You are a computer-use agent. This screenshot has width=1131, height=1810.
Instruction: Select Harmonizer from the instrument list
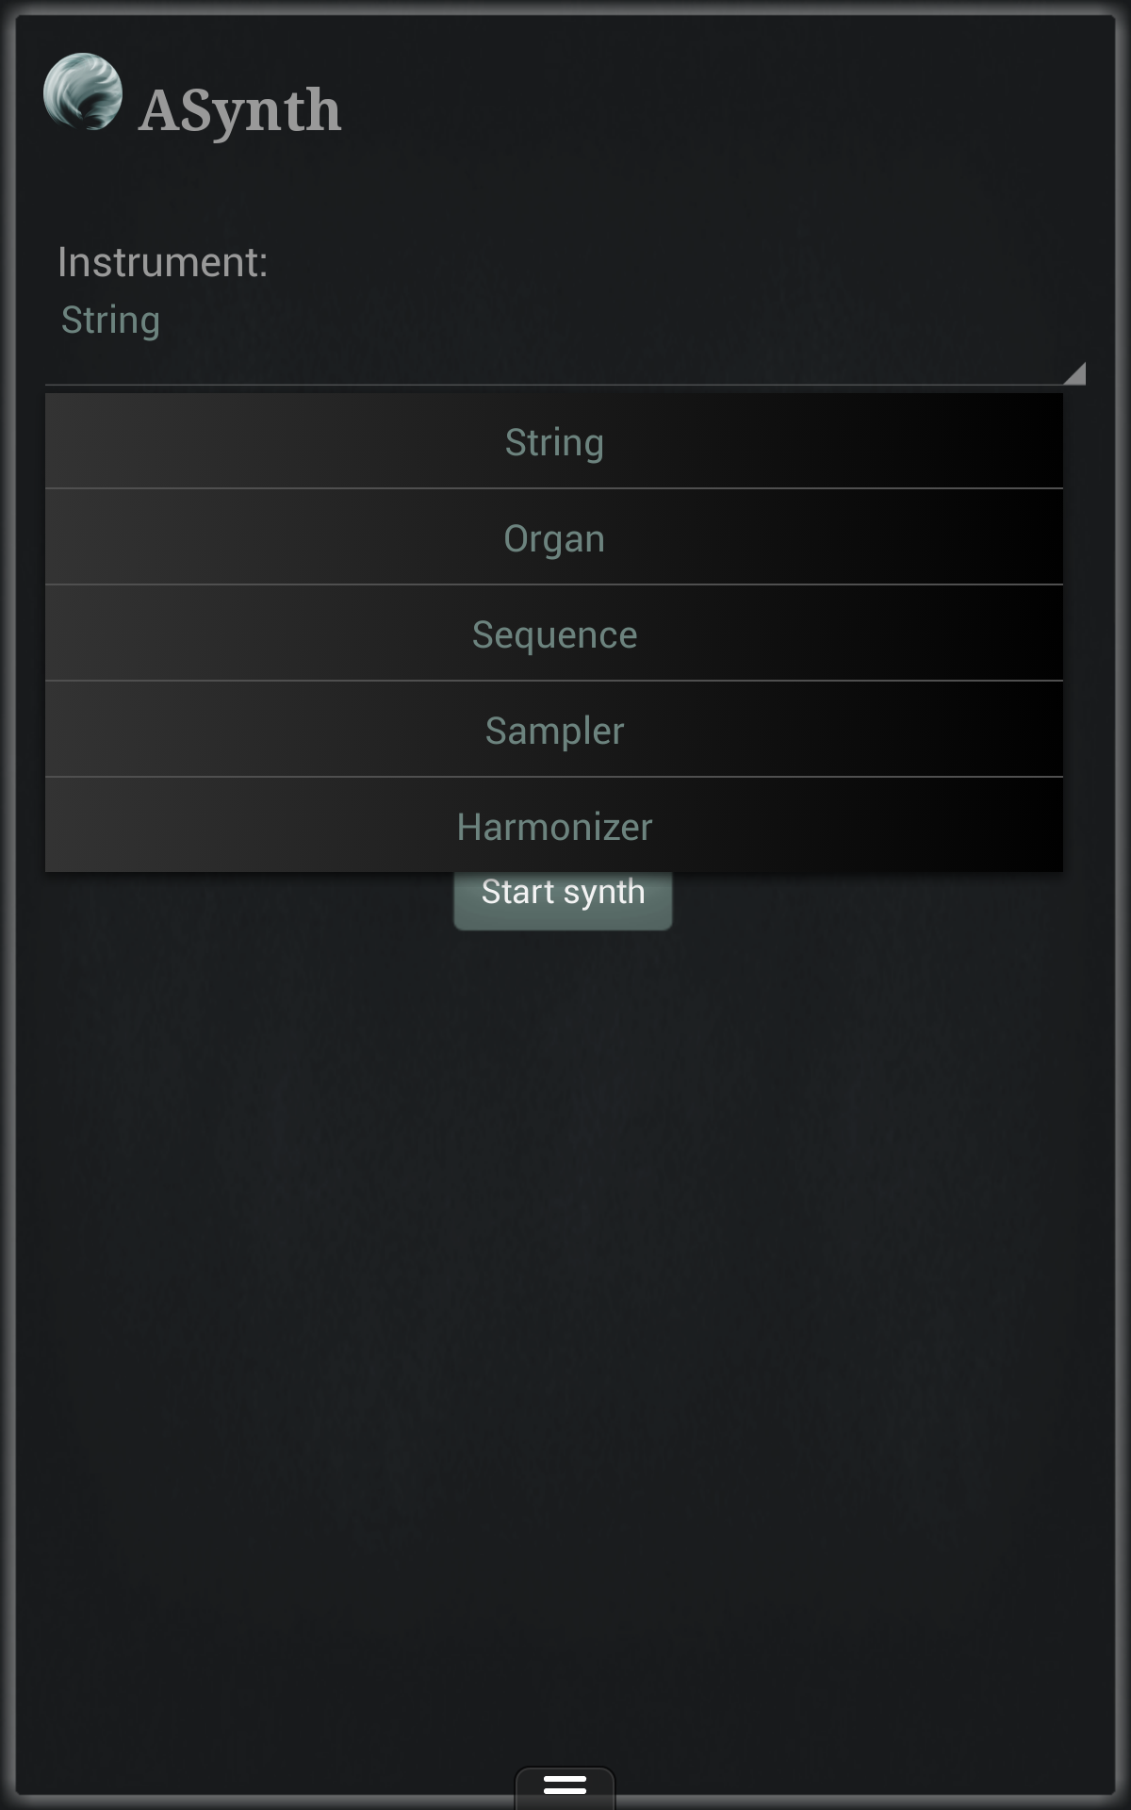pyautogui.click(x=554, y=827)
